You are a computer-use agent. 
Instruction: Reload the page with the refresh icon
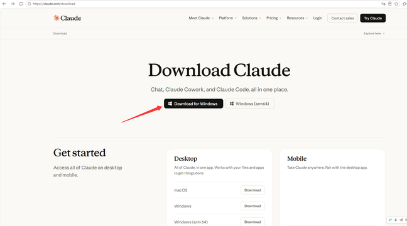point(21,4)
